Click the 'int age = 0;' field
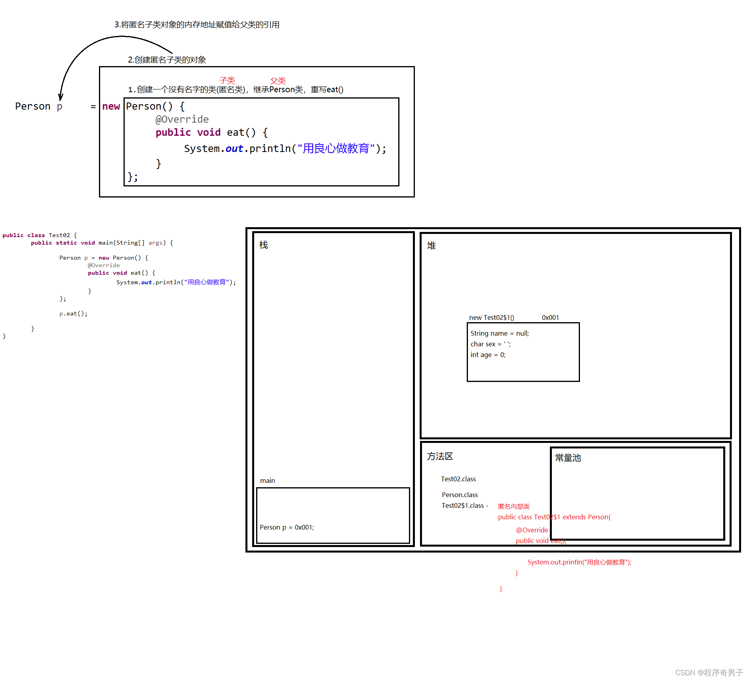 click(488, 355)
